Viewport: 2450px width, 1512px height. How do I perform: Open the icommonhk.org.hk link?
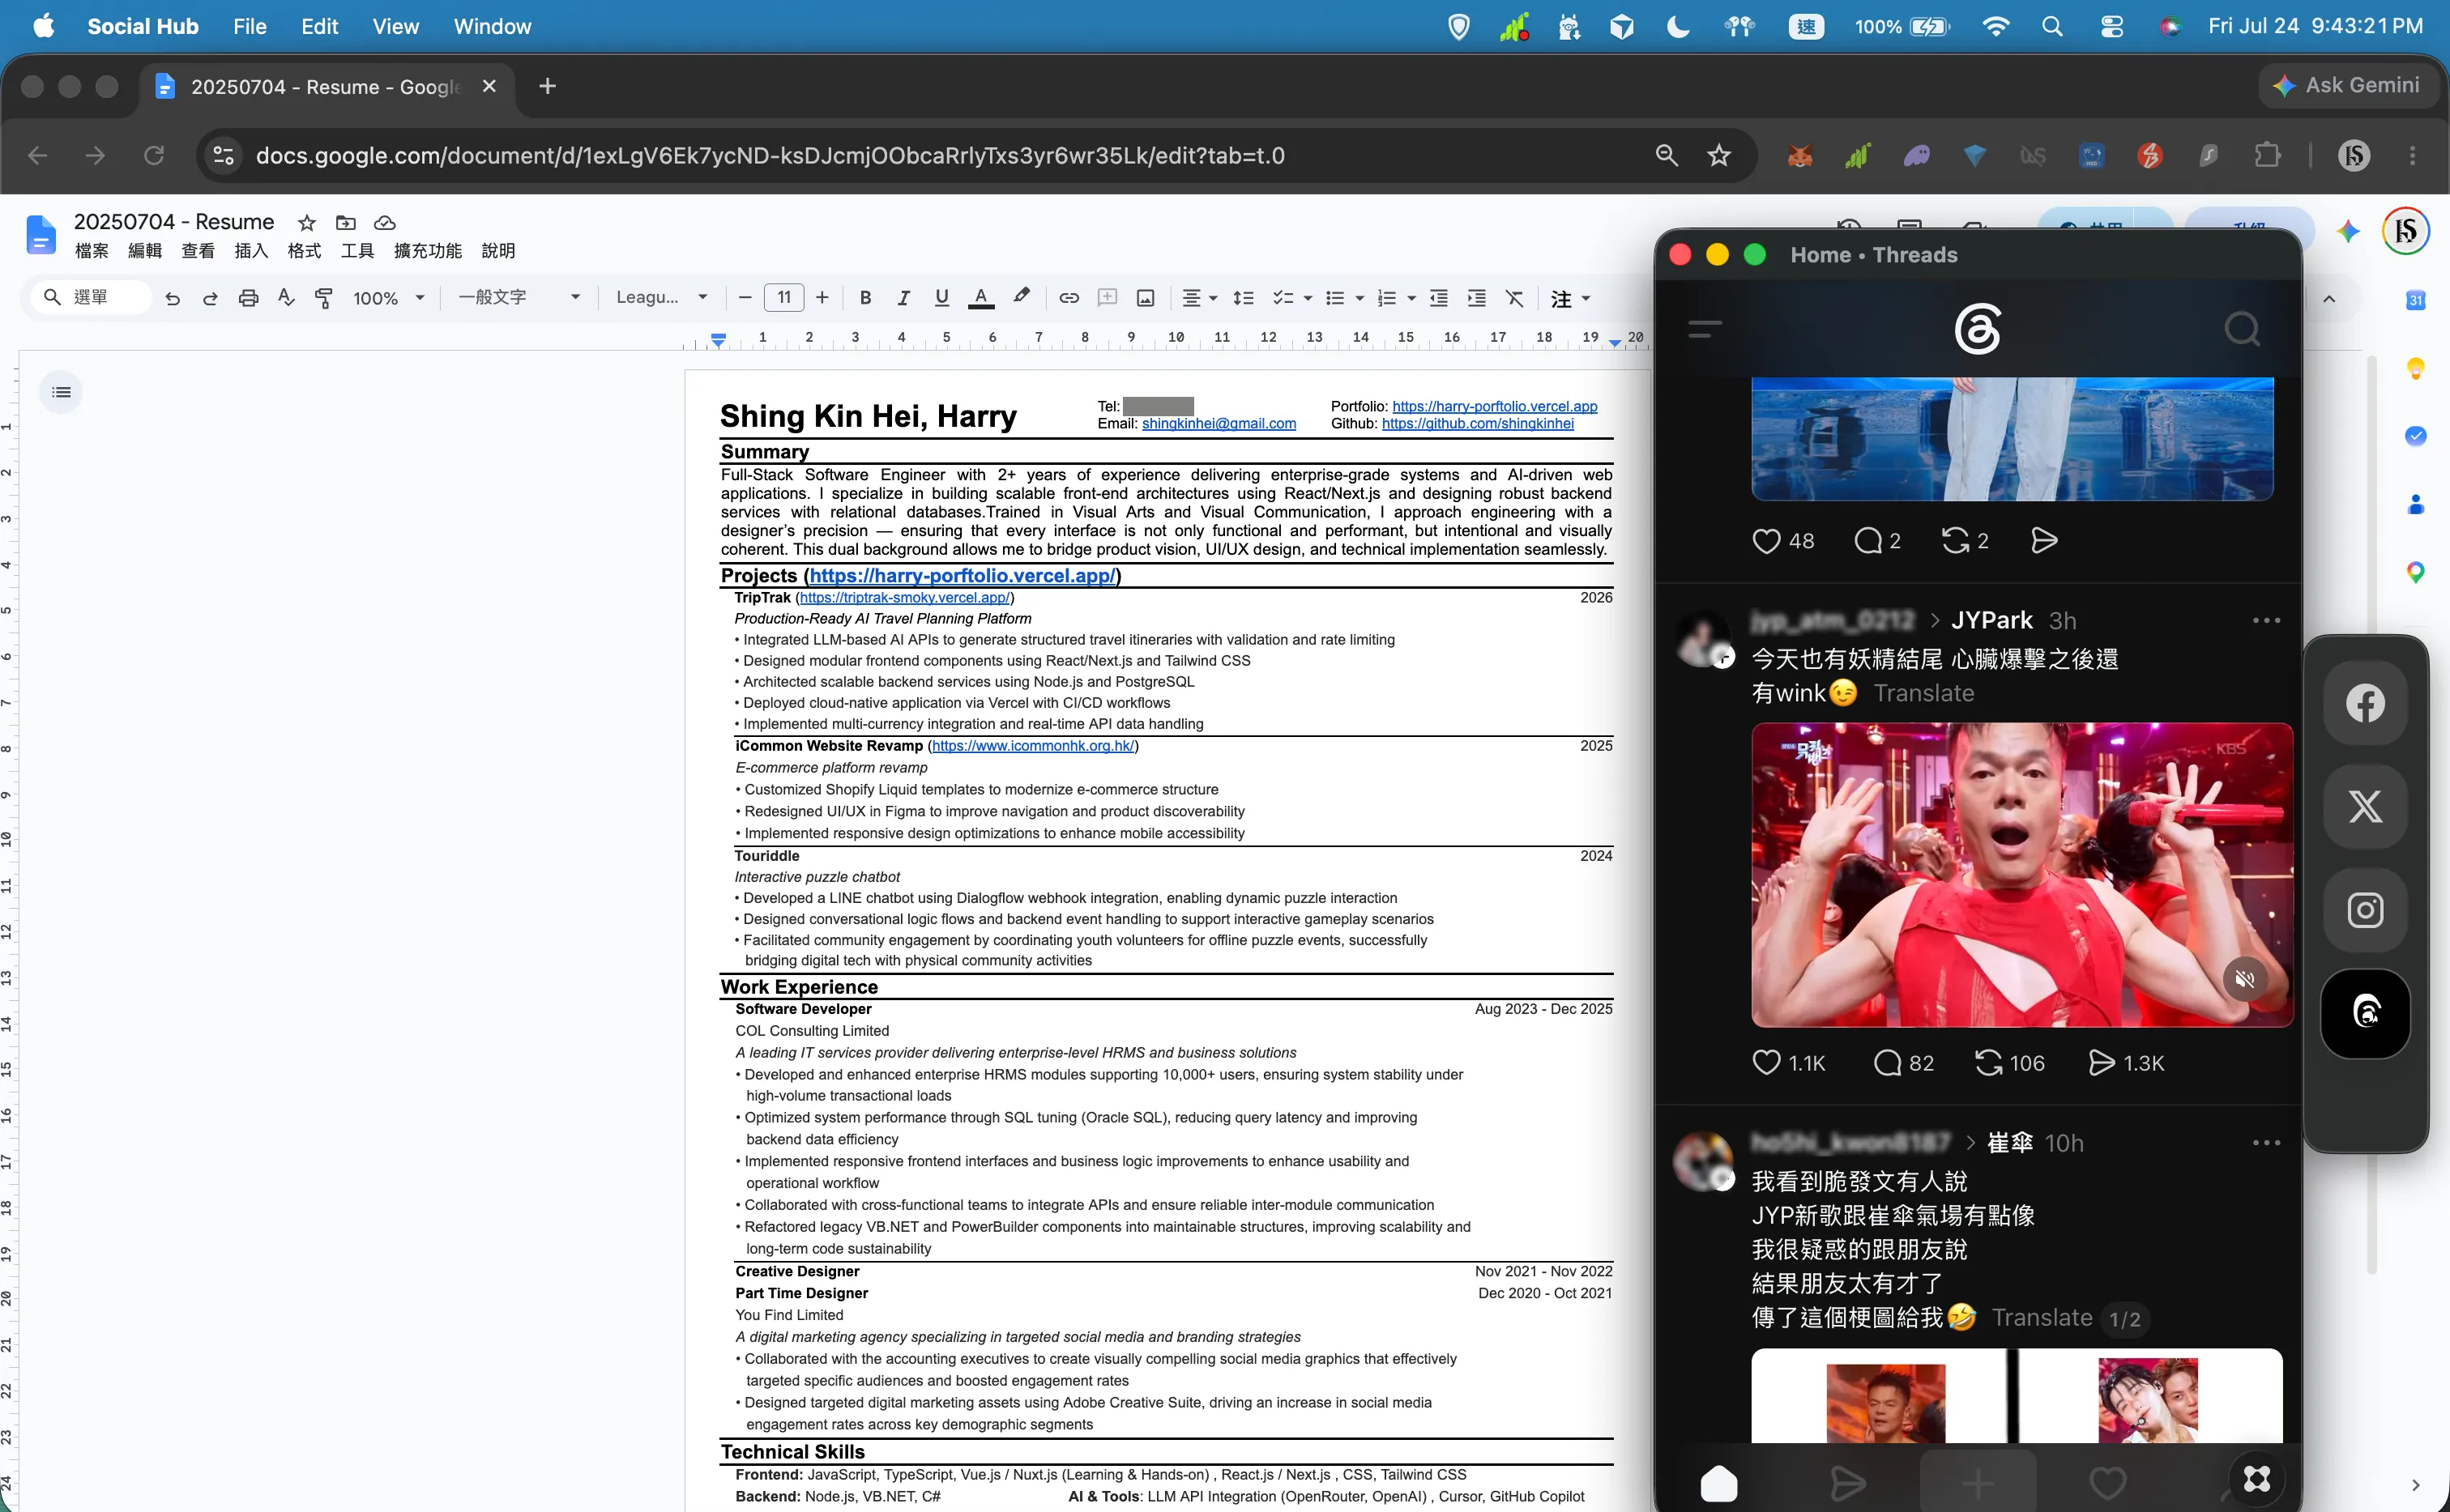pyautogui.click(x=1032, y=745)
